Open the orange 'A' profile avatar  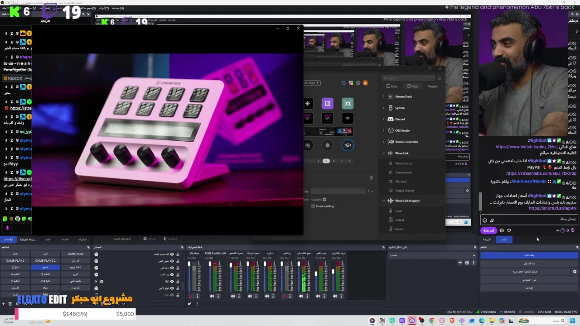365,83
